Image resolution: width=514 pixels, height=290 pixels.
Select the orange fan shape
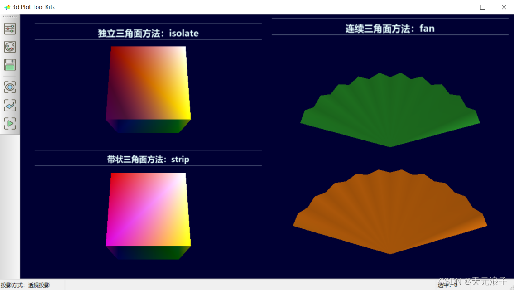(x=390, y=212)
